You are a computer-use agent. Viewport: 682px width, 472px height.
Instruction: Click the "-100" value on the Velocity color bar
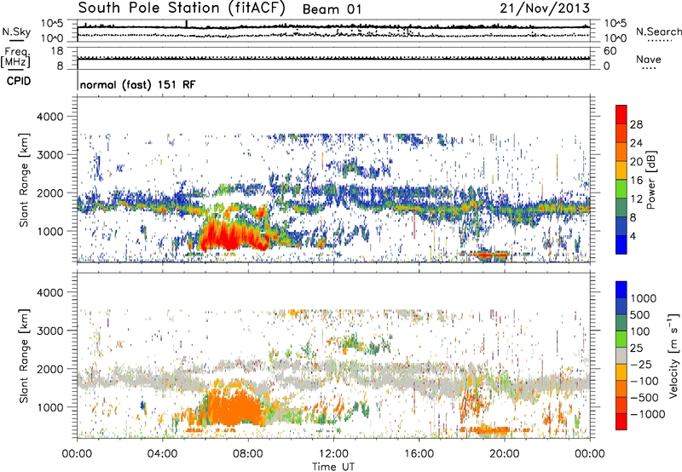pos(644,381)
